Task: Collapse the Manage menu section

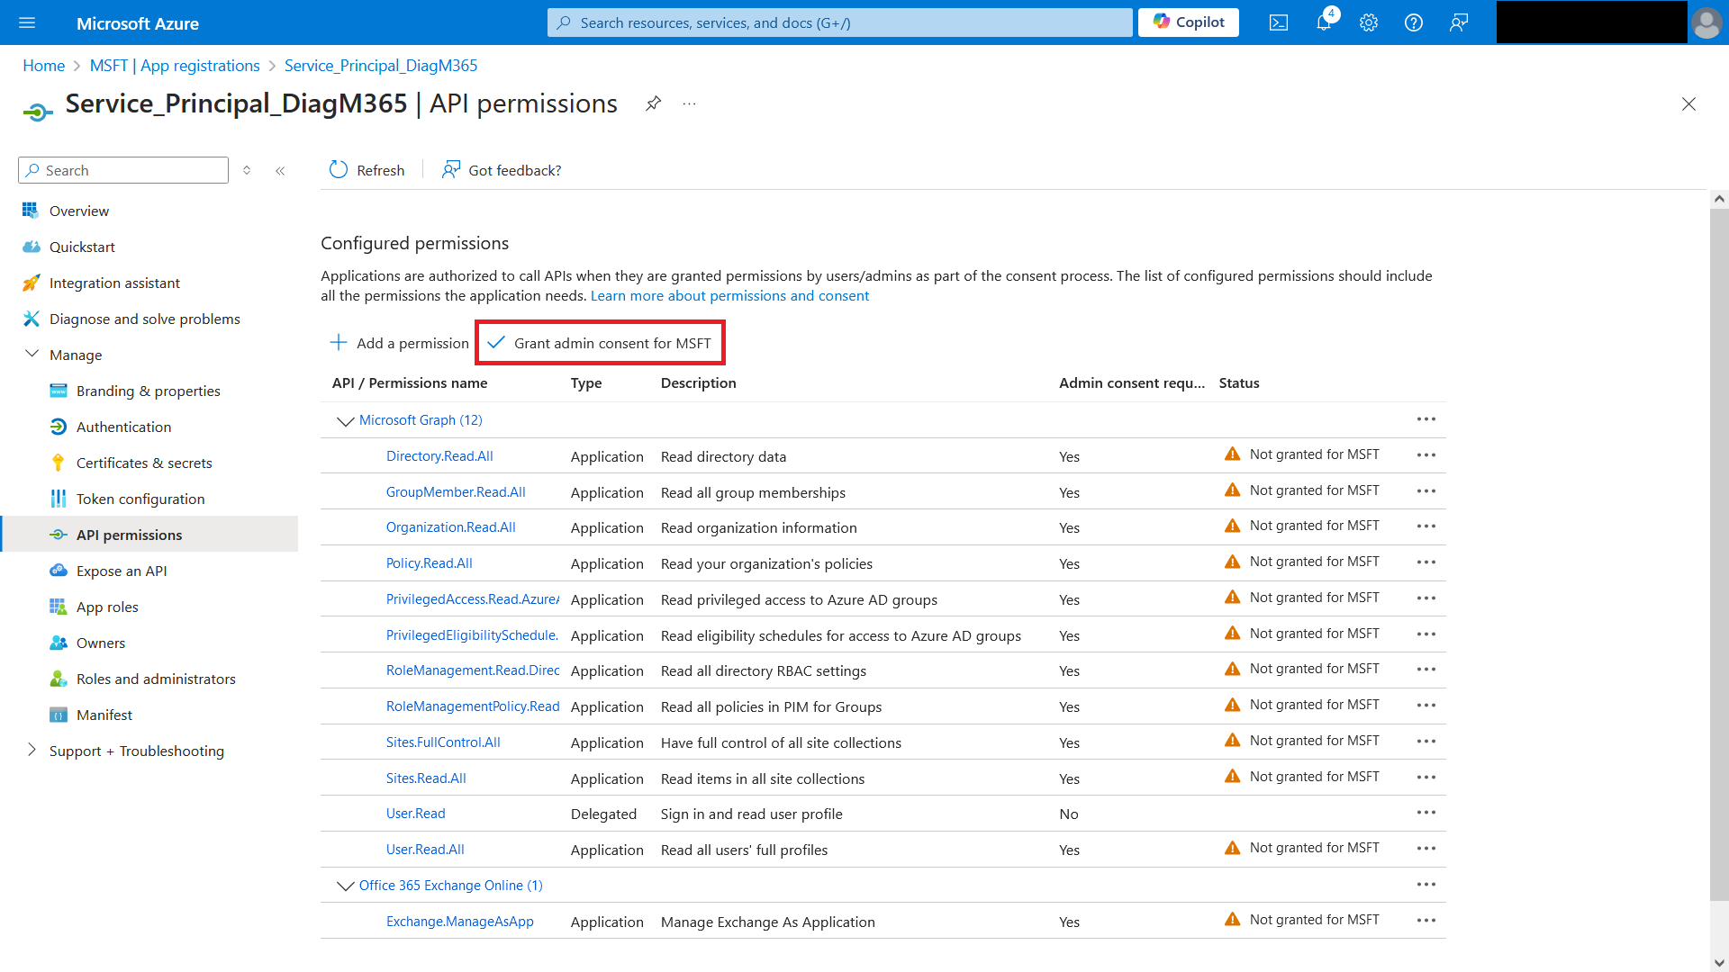Action: pyautogui.click(x=32, y=354)
